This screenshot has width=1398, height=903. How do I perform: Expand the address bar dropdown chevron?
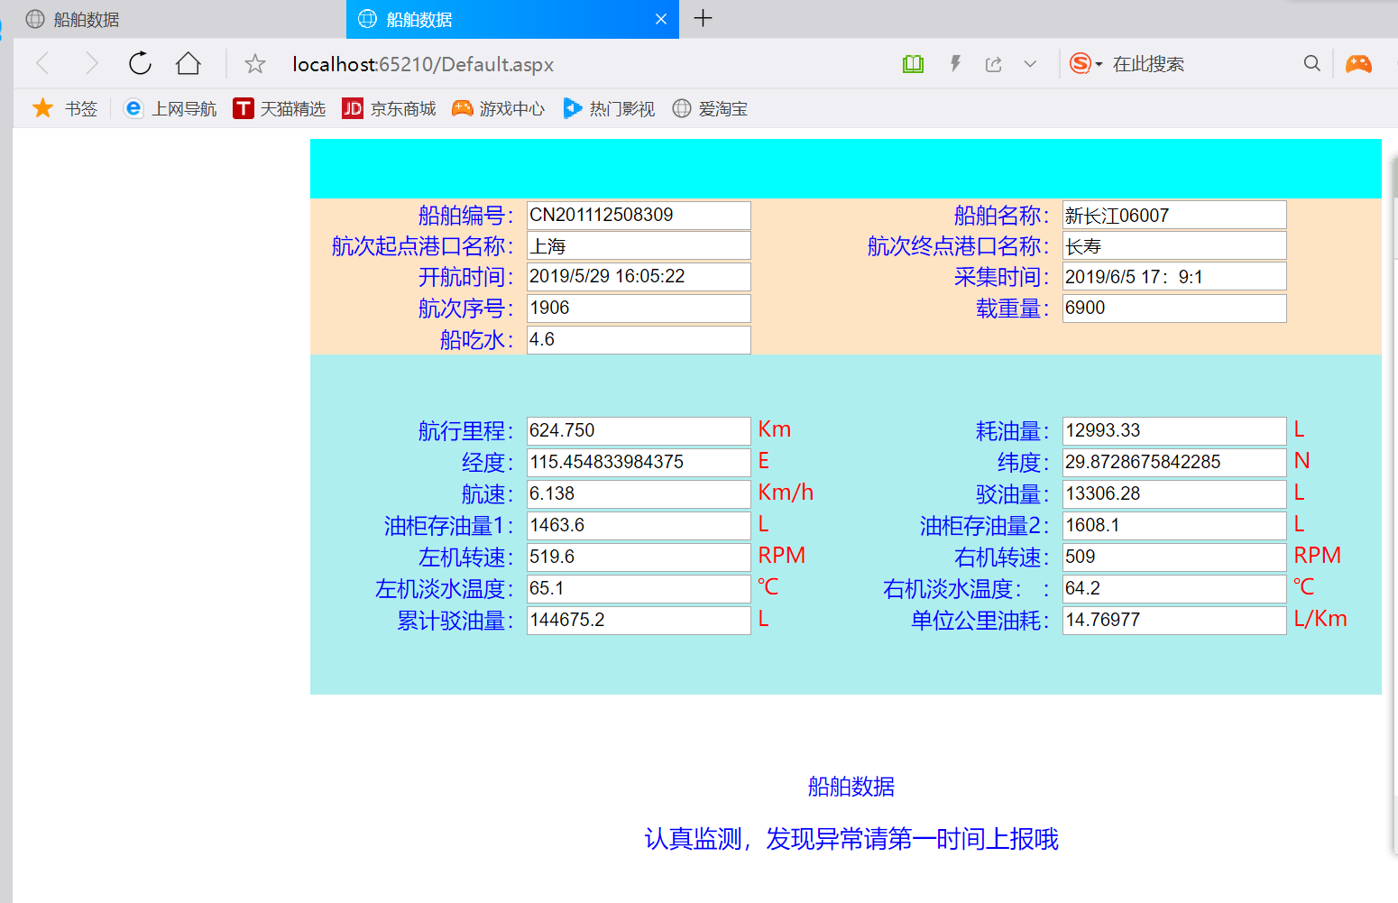coord(1030,64)
